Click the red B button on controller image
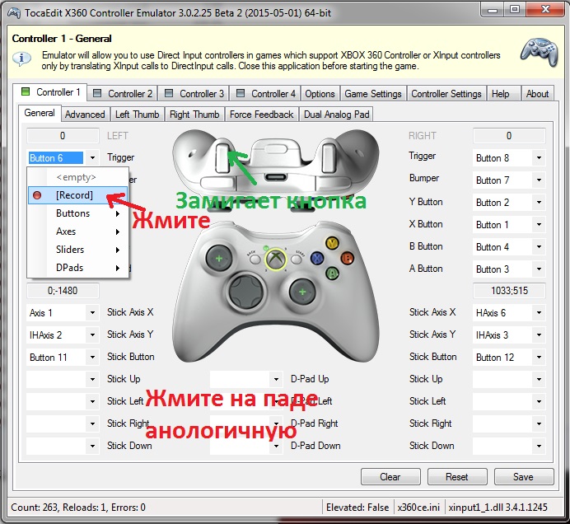 pos(347,258)
